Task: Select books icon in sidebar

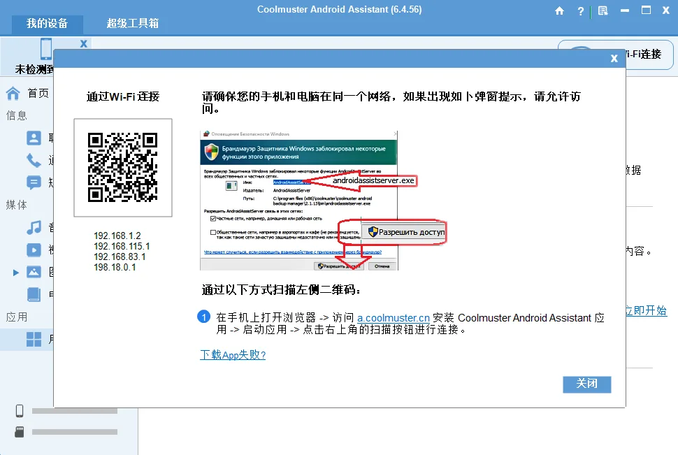Action: point(34,294)
